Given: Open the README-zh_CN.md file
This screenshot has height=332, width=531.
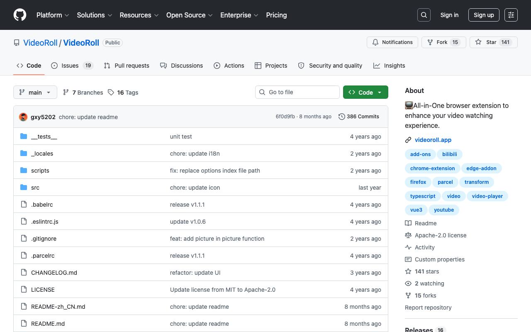Looking at the screenshot, I should click(58, 307).
